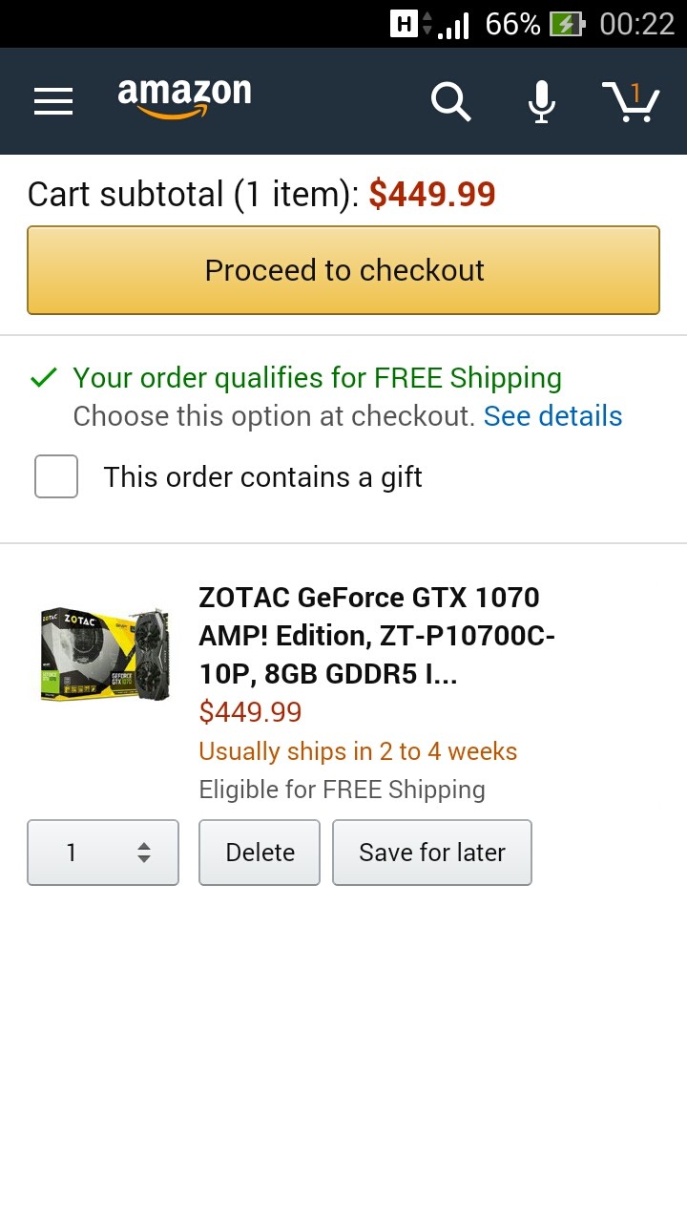Viewport: 687px width, 1222px height.
Task: Open the hamburger navigation menu
Action: [53, 101]
